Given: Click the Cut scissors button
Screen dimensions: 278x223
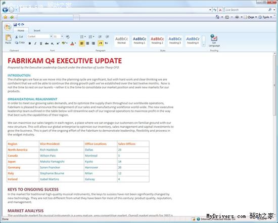Looking at the screenshot, I should point(19,37).
